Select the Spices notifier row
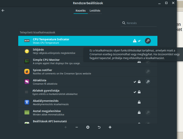Screen dimensions: 183x139 (88, 71)
